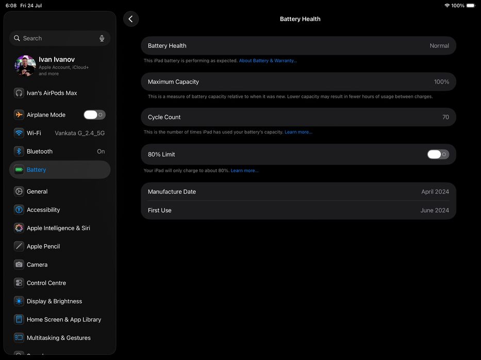Viewport: 481px width, 360px height.
Task: Toggle Airplane Mode switch
Action: pyautogui.click(x=94, y=115)
